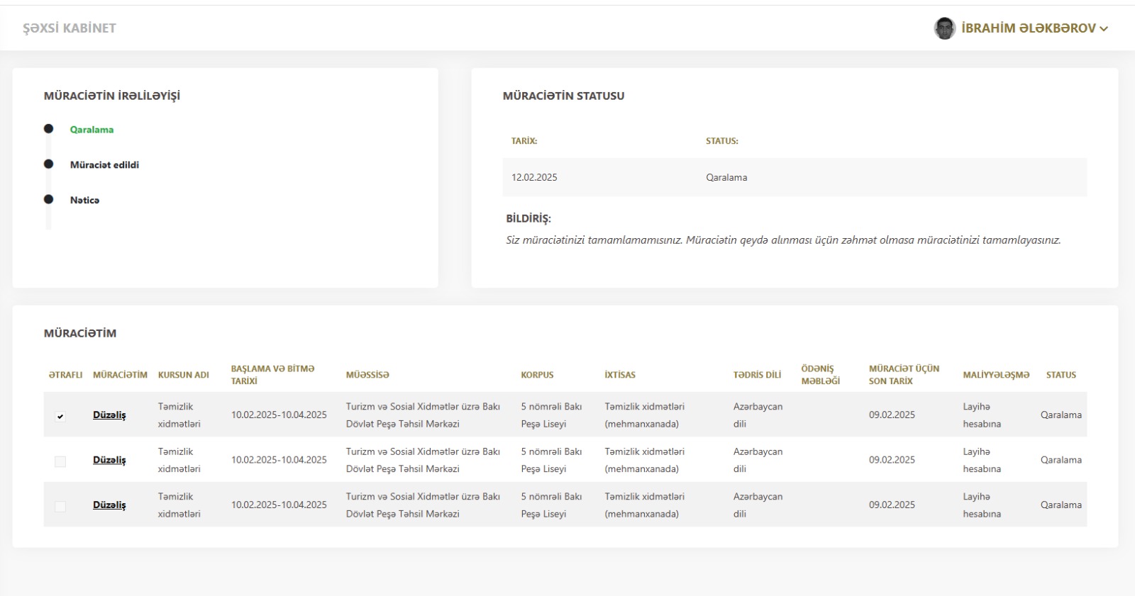The image size is (1135, 596).
Task: Click the KURSUN ADI column header
Action: (183, 375)
